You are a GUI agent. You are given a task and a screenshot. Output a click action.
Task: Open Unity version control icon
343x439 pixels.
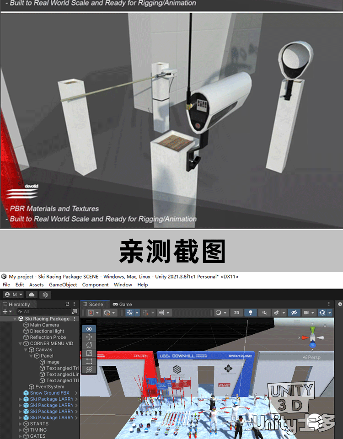pos(45,294)
